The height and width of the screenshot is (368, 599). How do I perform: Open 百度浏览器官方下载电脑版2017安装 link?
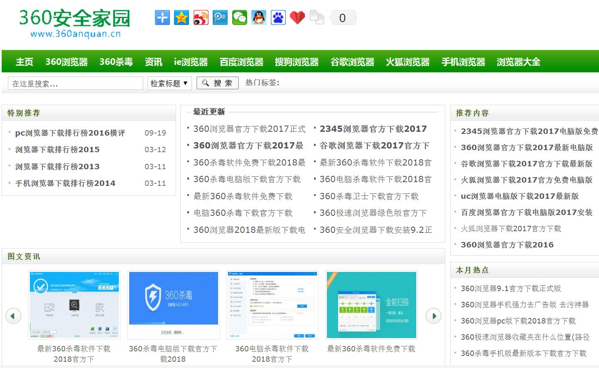527,212
